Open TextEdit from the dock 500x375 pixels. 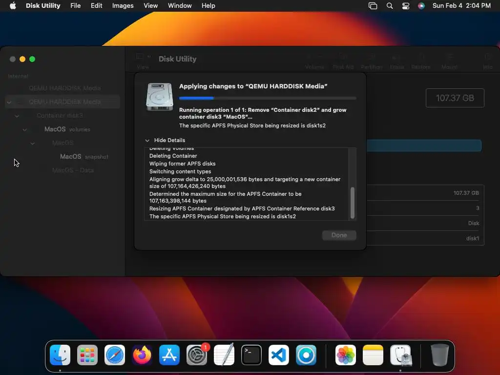click(224, 355)
